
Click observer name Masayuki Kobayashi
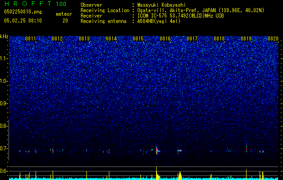coord(162,5)
